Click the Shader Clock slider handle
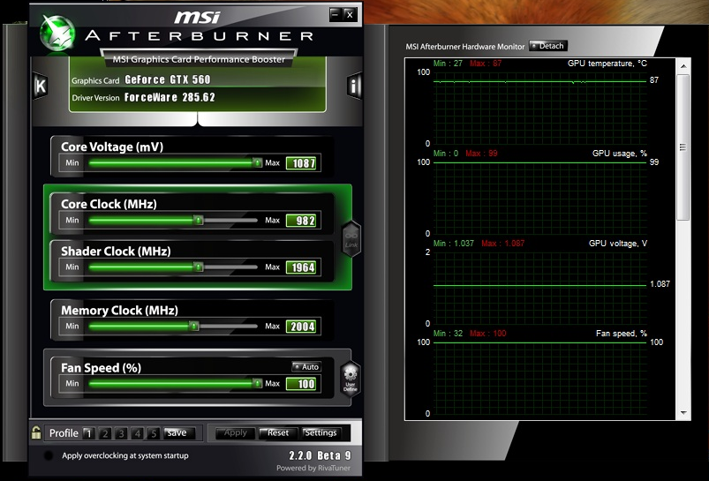The image size is (709, 481). click(198, 267)
